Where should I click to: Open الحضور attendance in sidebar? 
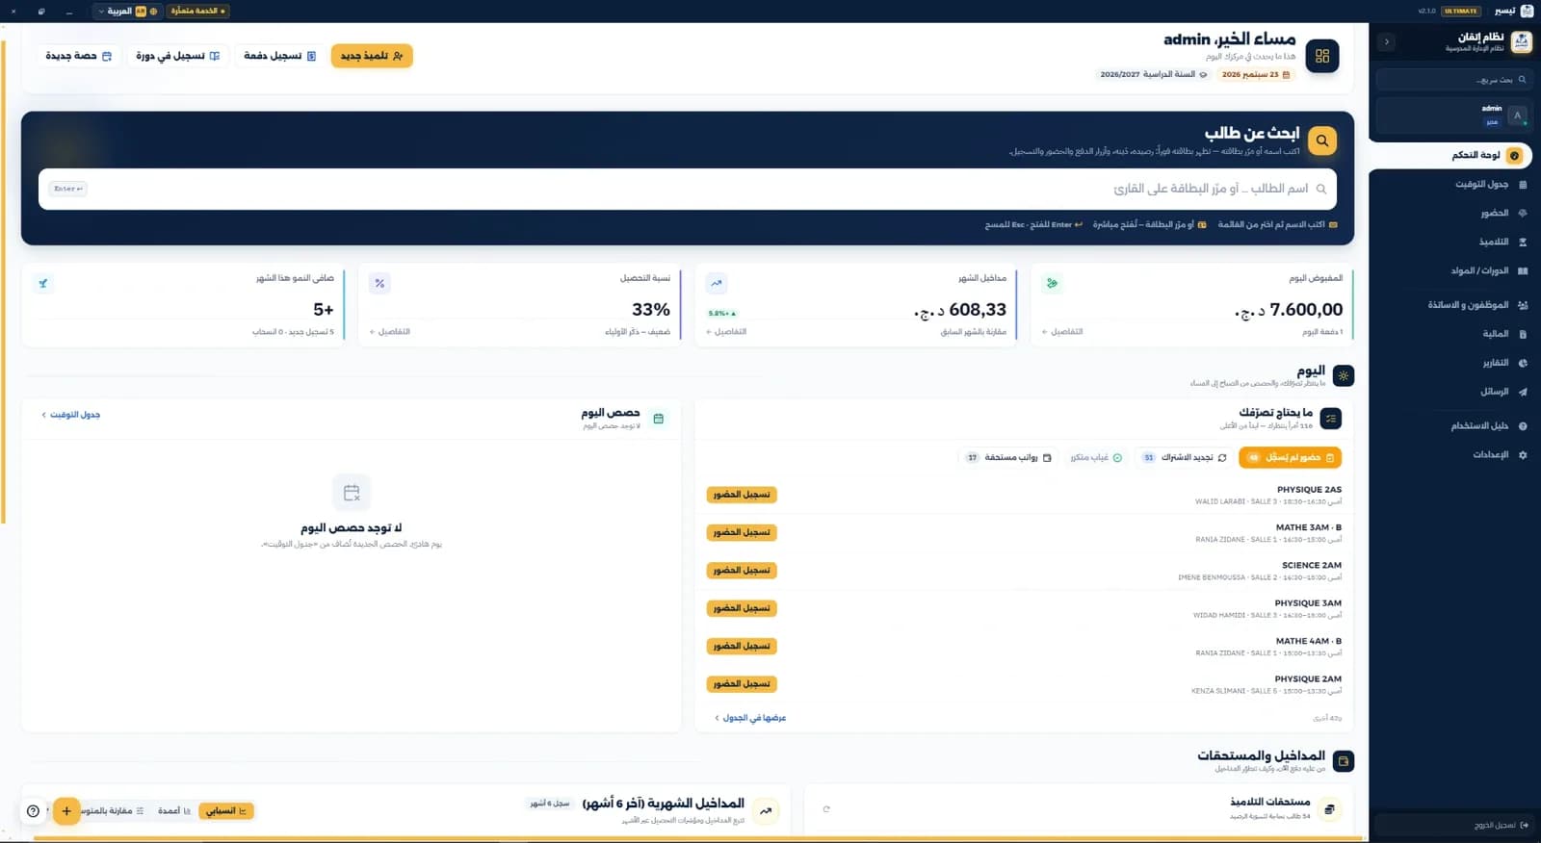point(1454,213)
